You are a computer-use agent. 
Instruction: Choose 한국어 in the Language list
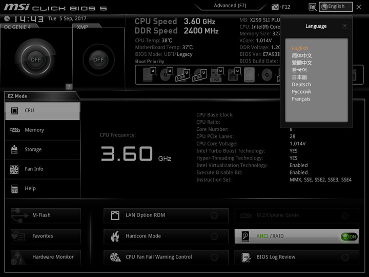coord(299,70)
